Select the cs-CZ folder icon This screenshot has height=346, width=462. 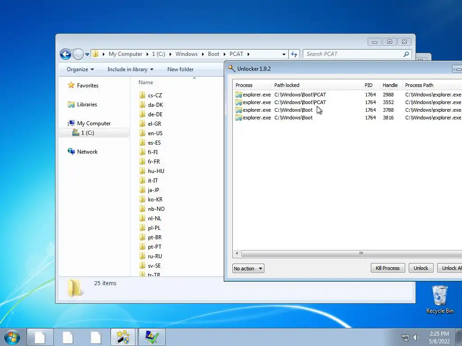pos(142,96)
